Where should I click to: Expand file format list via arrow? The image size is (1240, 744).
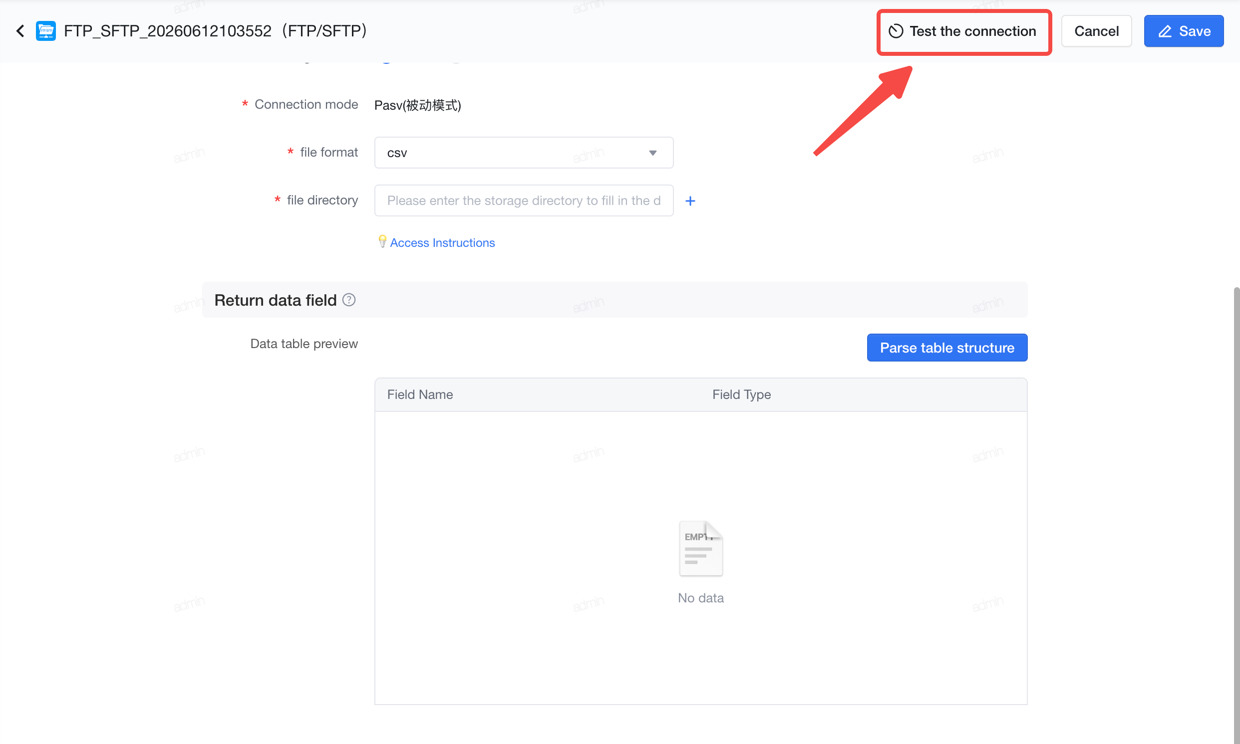[652, 153]
